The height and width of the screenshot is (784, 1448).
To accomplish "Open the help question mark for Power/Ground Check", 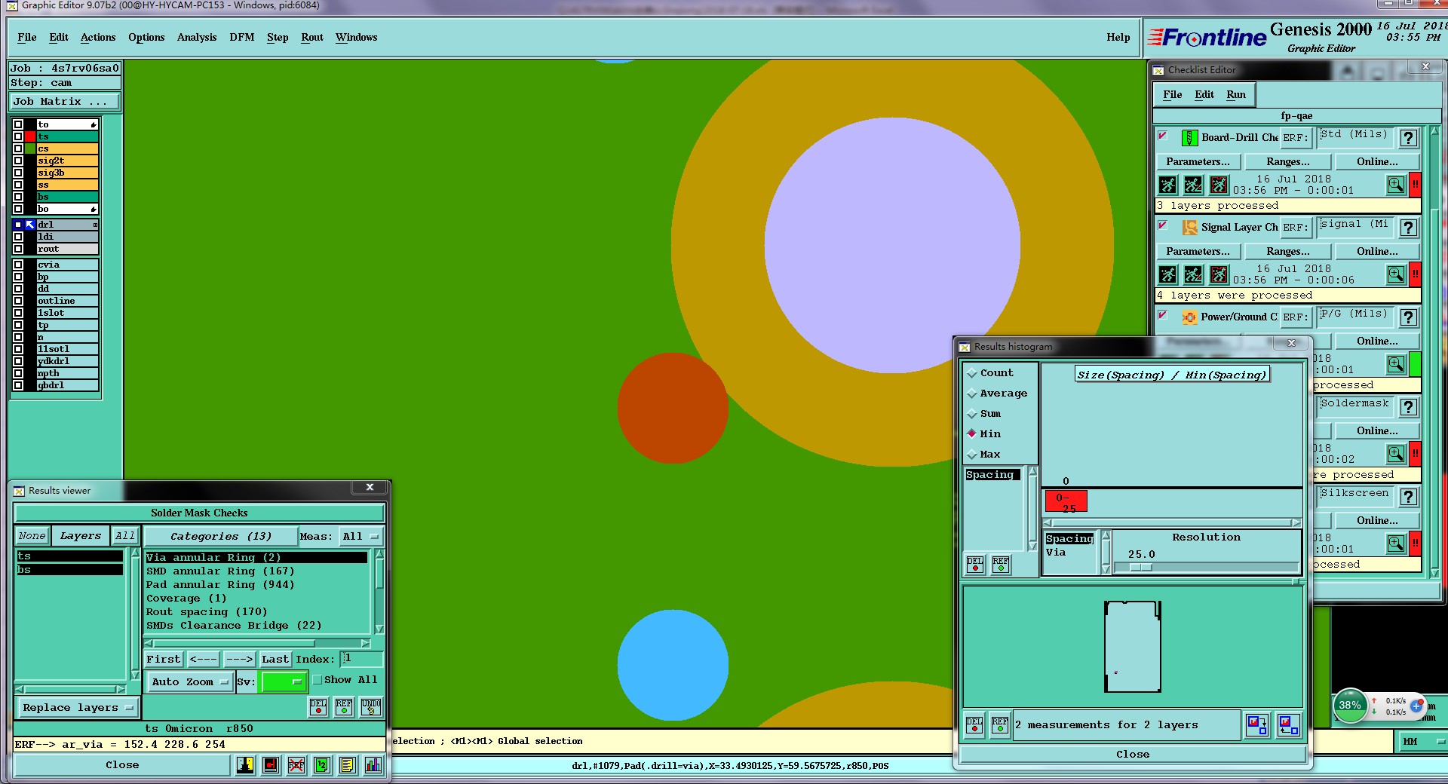I will click(x=1408, y=317).
